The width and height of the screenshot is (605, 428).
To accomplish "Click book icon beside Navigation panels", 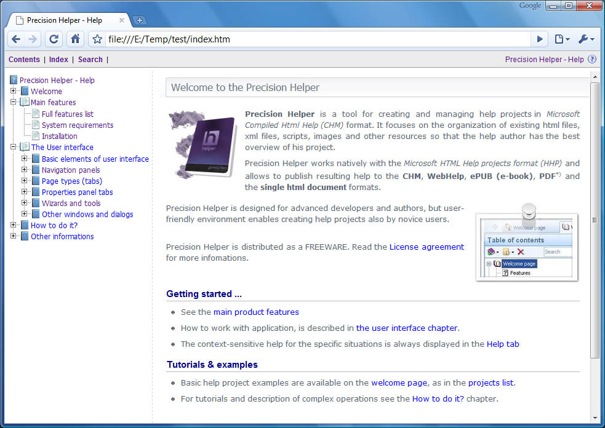I will click(36, 170).
